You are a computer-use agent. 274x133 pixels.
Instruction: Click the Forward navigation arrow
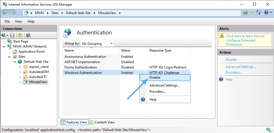pos(14,13)
